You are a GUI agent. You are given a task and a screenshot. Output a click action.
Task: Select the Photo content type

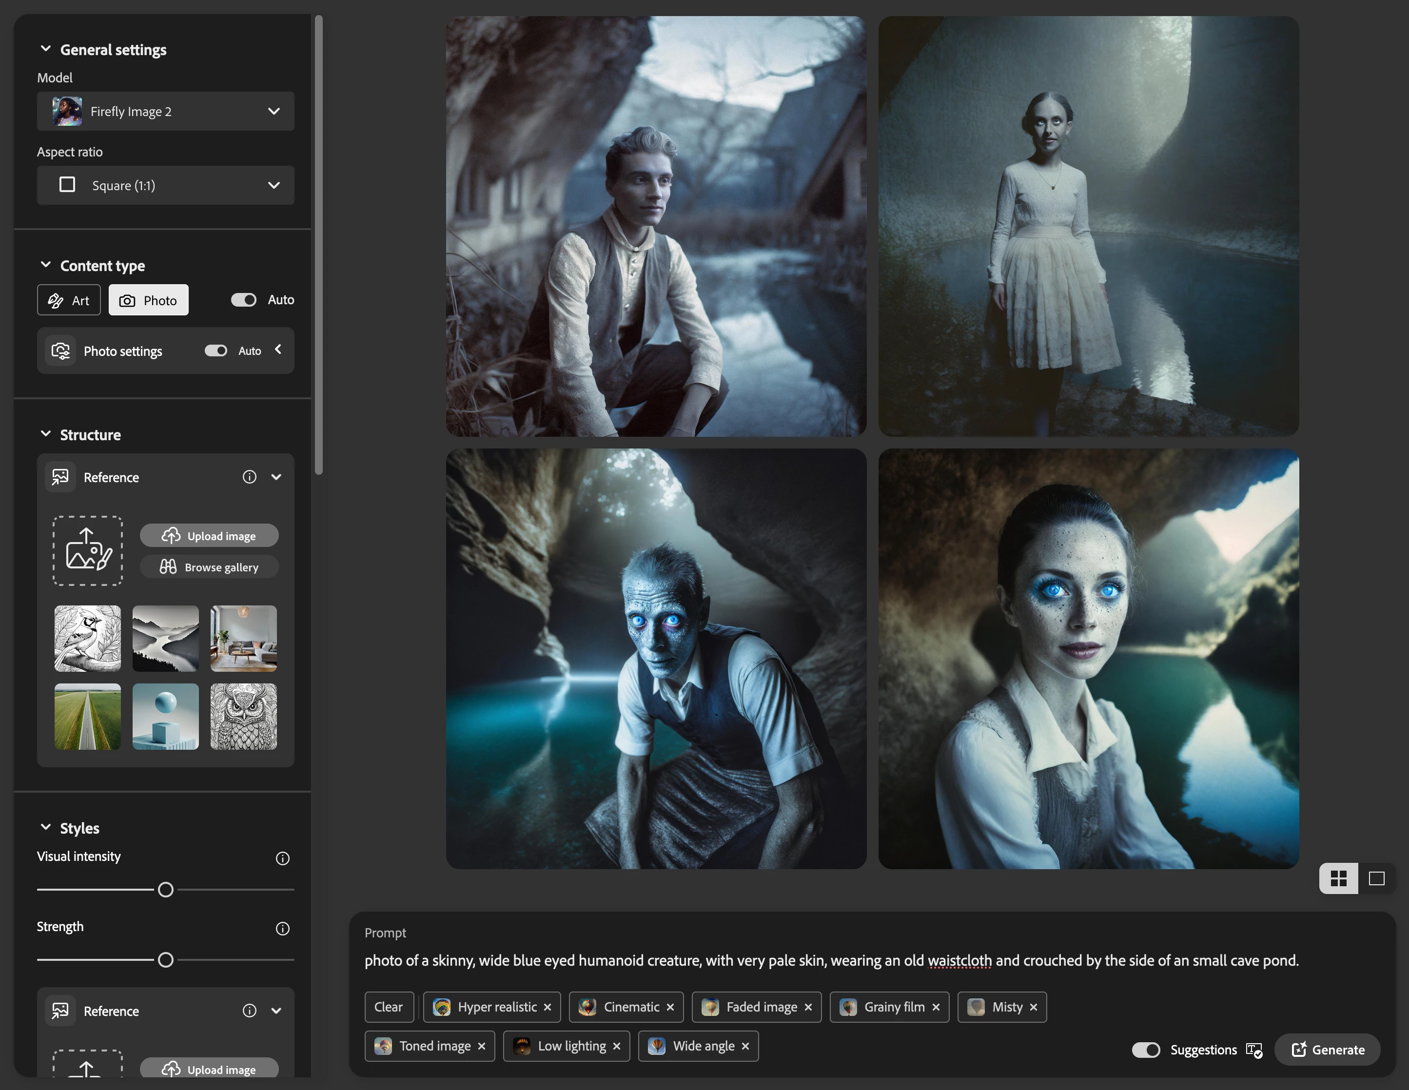(x=148, y=301)
